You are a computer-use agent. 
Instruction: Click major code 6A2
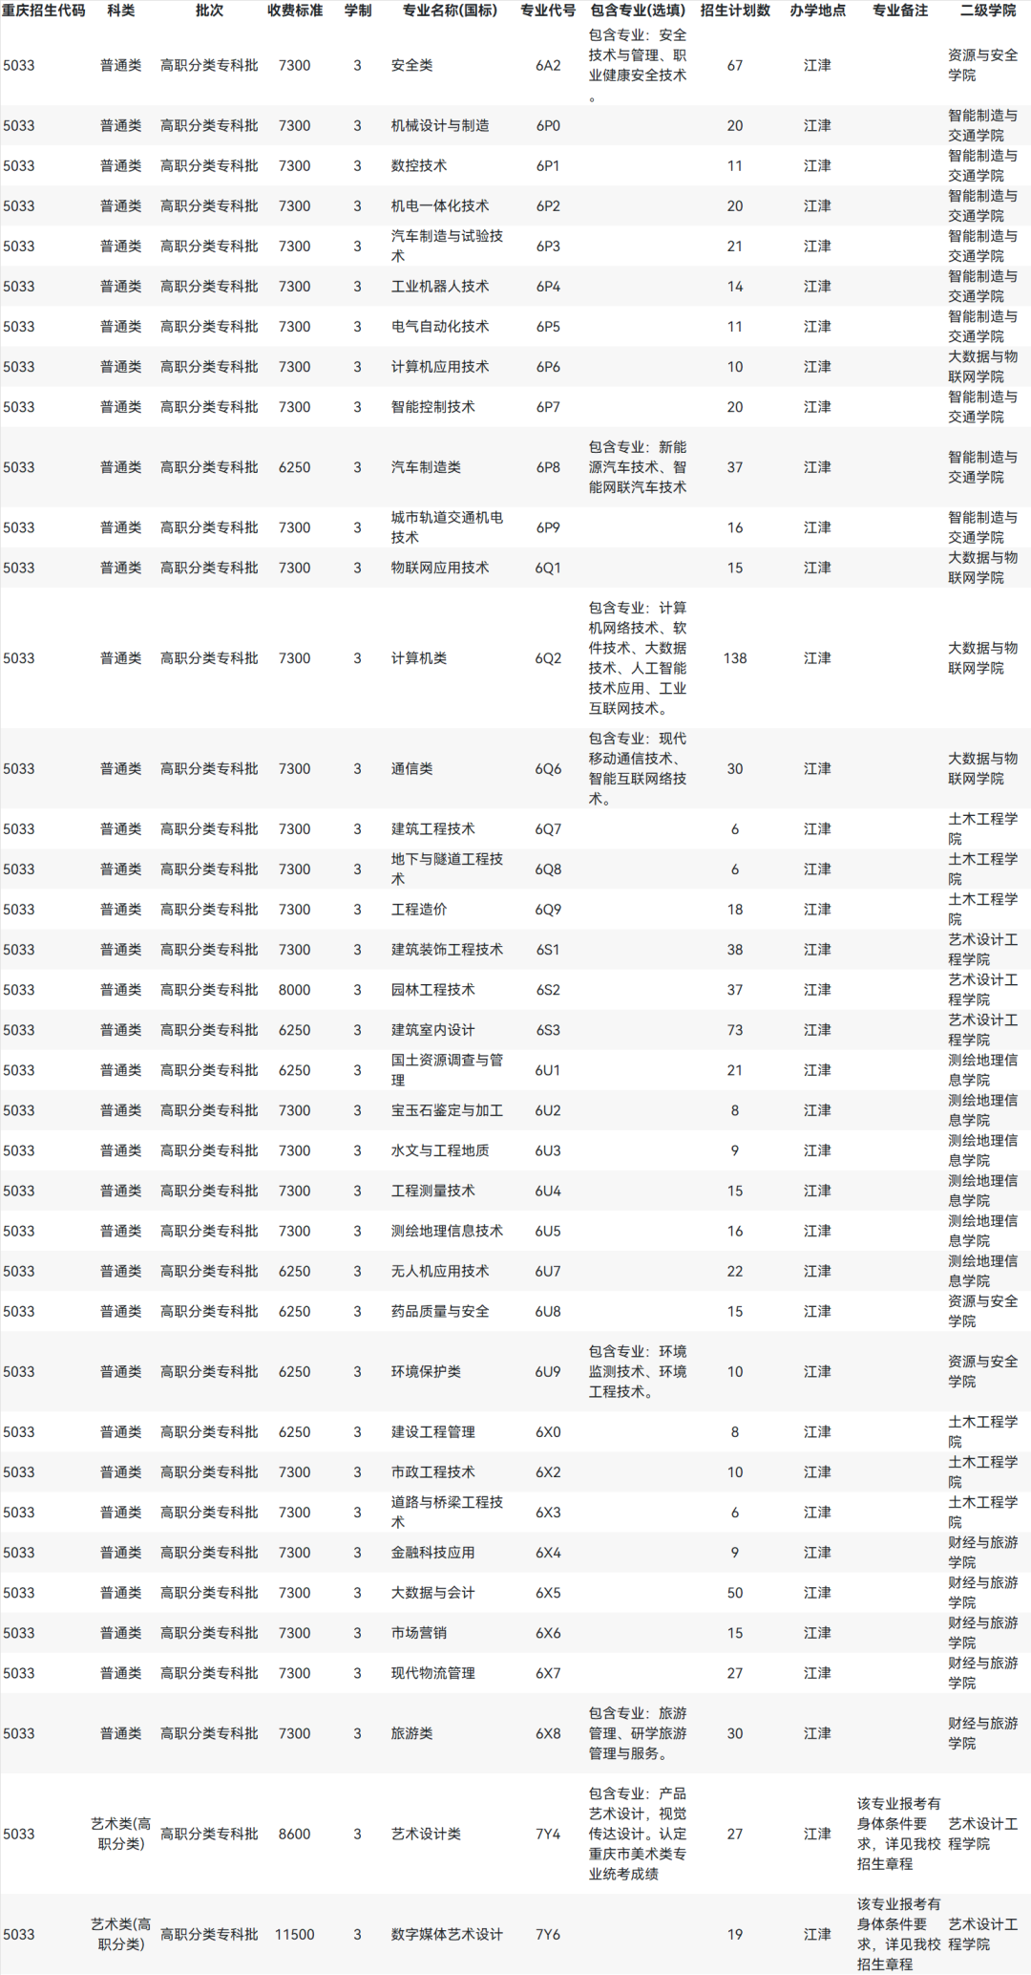(548, 66)
